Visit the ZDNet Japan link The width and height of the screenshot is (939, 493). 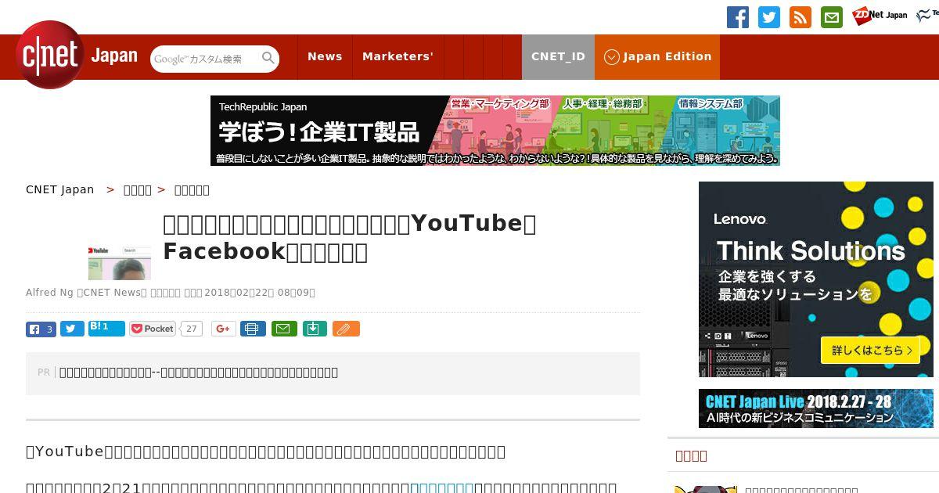tap(880, 15)
